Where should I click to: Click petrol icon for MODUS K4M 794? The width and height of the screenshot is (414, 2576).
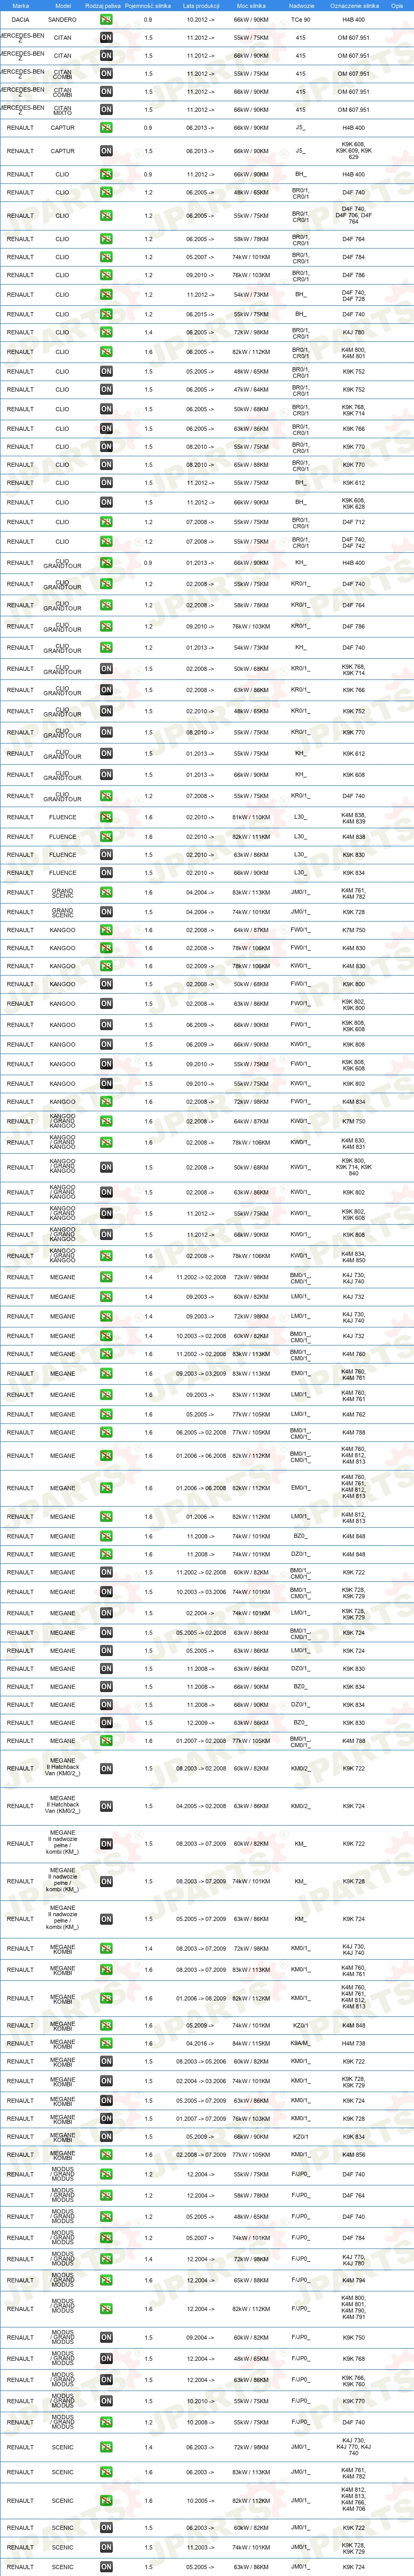pyautogui.click(x=106, y=2280)
